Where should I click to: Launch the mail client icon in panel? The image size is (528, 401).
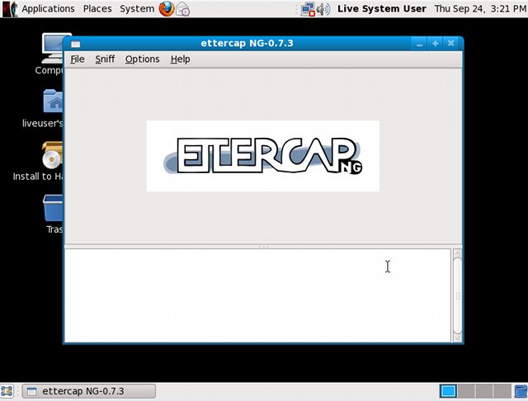click(183, 9)
